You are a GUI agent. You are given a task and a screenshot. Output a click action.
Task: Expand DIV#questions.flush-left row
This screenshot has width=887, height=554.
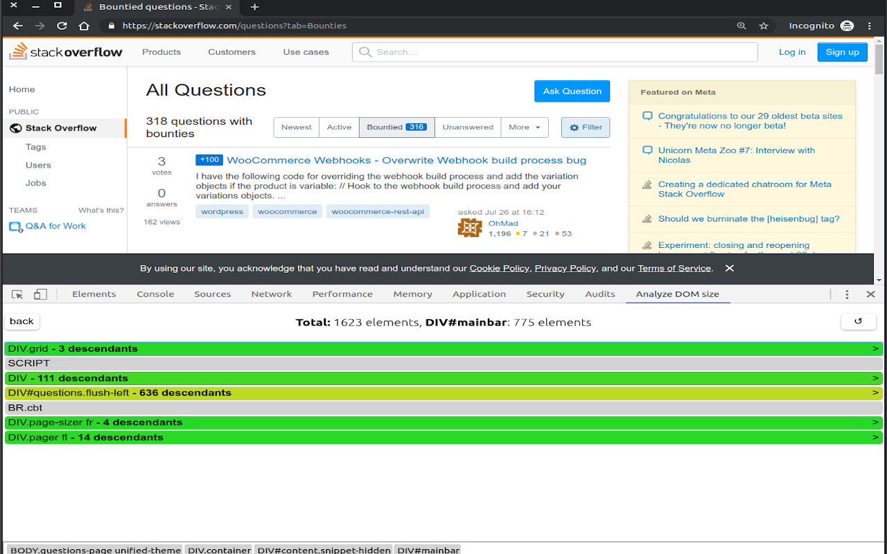click(443, 393)
